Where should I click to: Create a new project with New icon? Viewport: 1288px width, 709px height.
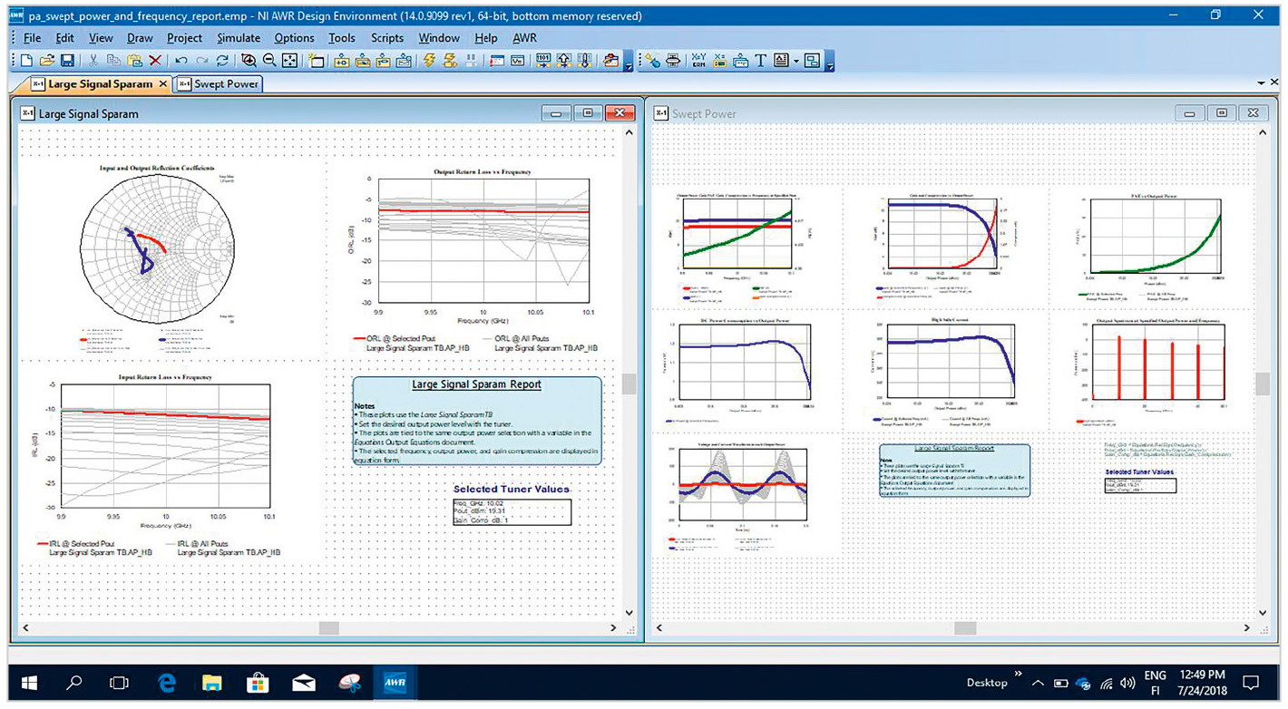[26, 61]
